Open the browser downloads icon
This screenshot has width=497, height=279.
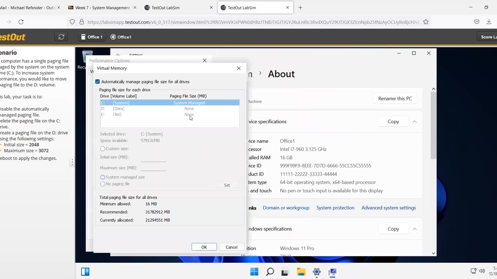click(489, 22)
